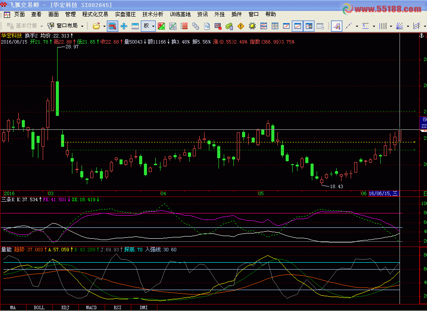427x311 pixels.
Task: Open the 外挂 menu
Action: click(219, 14)
